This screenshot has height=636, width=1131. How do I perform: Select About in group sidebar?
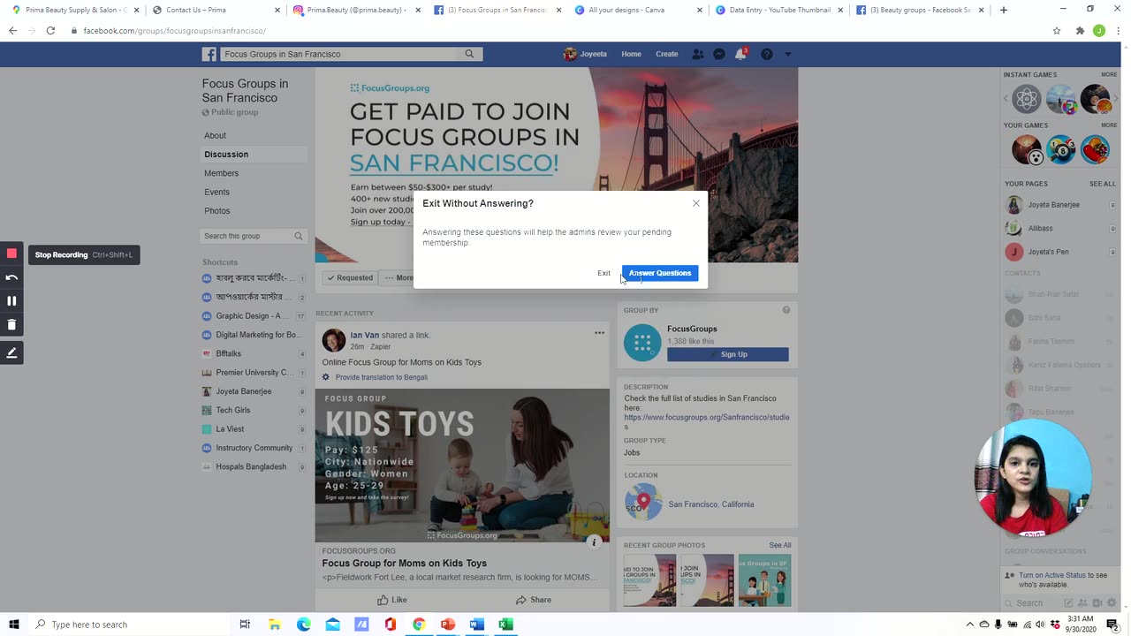click(215, 135)
